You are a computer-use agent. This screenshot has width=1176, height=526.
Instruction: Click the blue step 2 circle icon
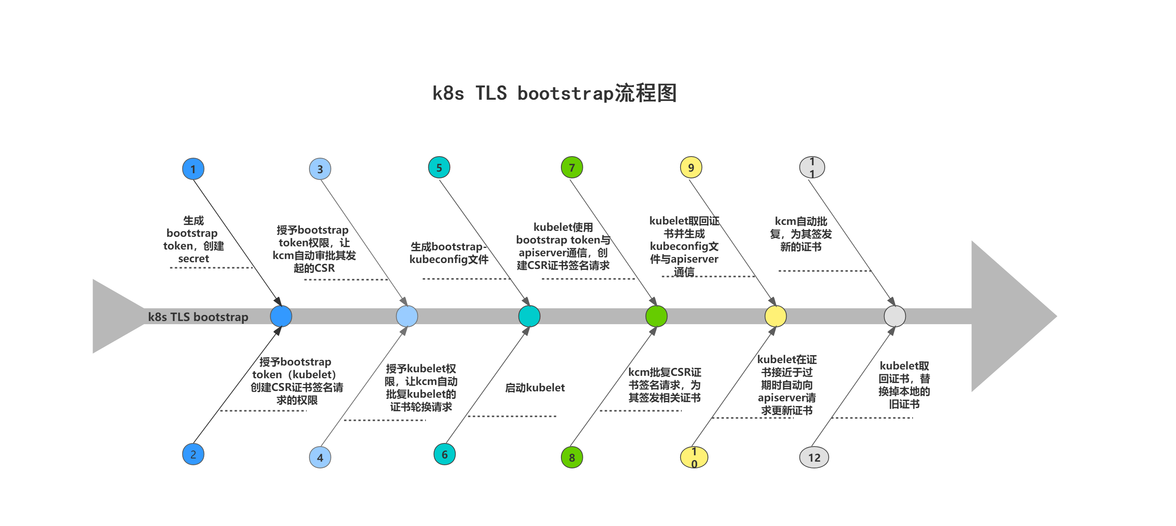[x=193, y=453]
